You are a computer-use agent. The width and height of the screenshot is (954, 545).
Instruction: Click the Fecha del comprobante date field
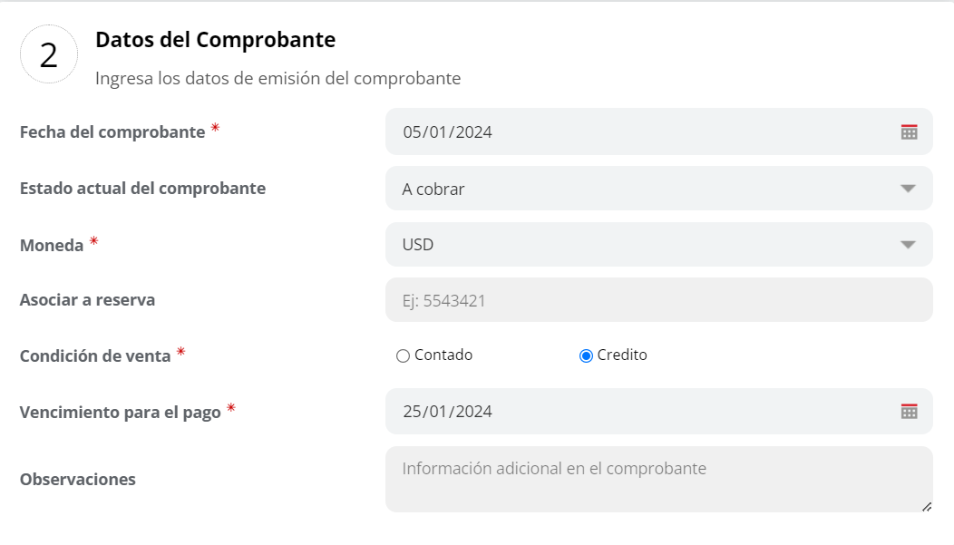coord(635,131)
